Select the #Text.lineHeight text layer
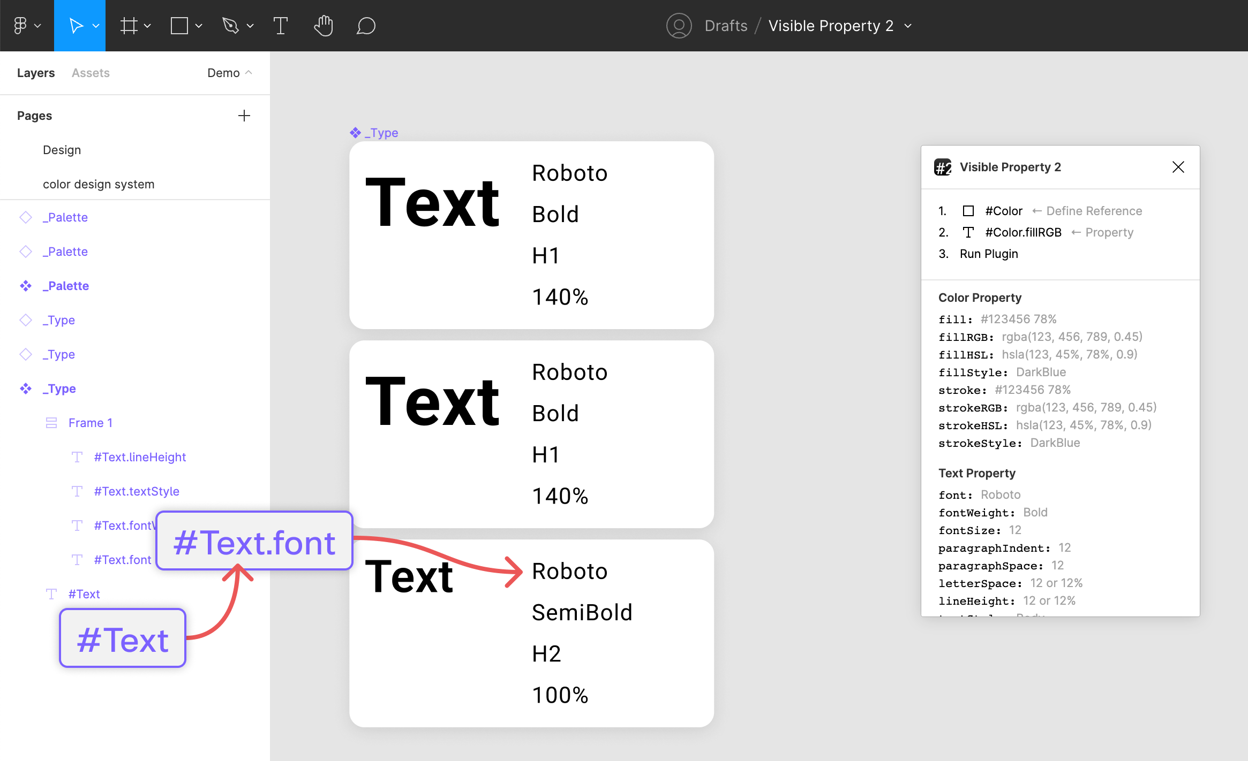The height and width of the screenshot is (761, 1248). 140,457
